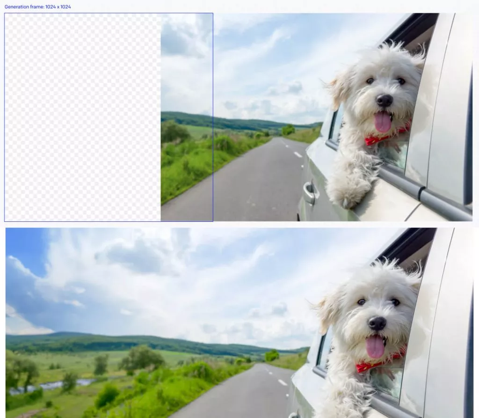The image size is (479, 418).
Task: Click the transparent checkered area in generation frame
Action: coord(83,117)
